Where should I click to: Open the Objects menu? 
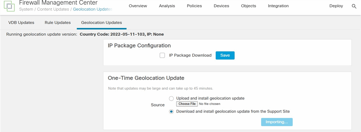click(x=248, y=6)
